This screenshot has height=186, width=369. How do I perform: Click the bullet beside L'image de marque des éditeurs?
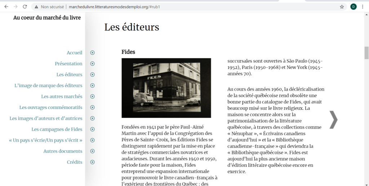(x=93, y=86)
